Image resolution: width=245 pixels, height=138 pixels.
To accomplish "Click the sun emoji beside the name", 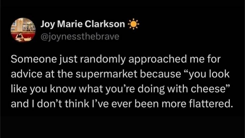I will click(x=133, y=25).
